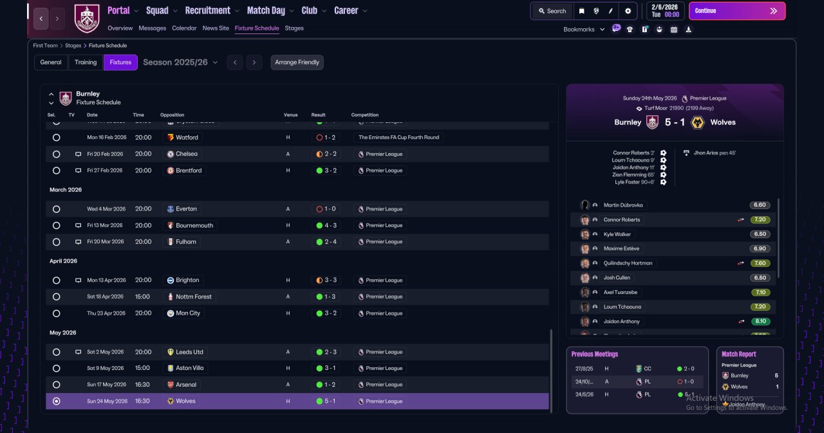Open the Season 2025/26 dropdown

click(180, 62)
